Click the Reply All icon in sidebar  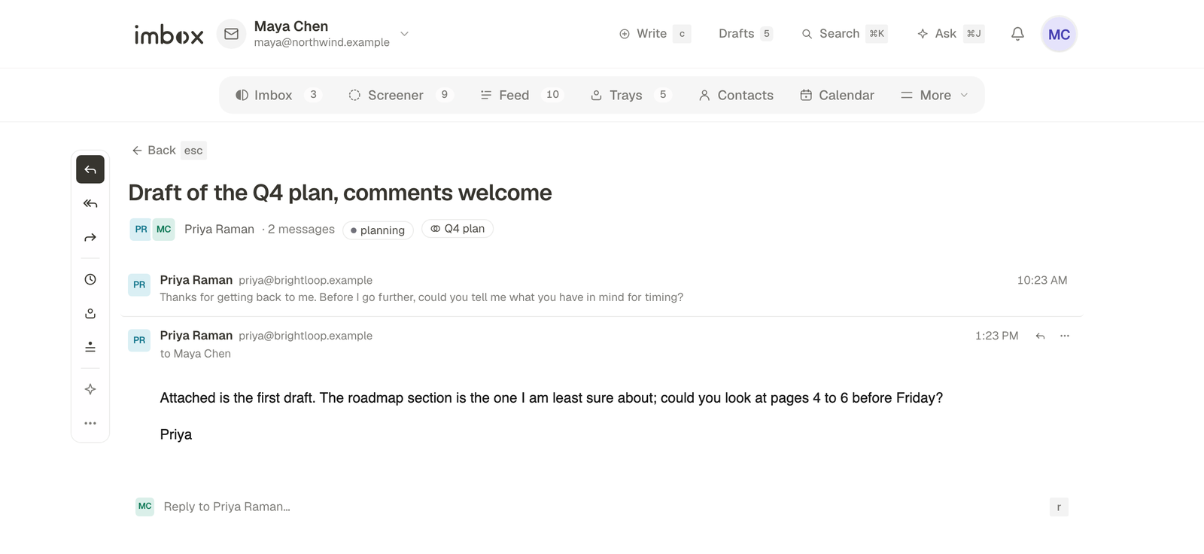[x=90, y=204]
